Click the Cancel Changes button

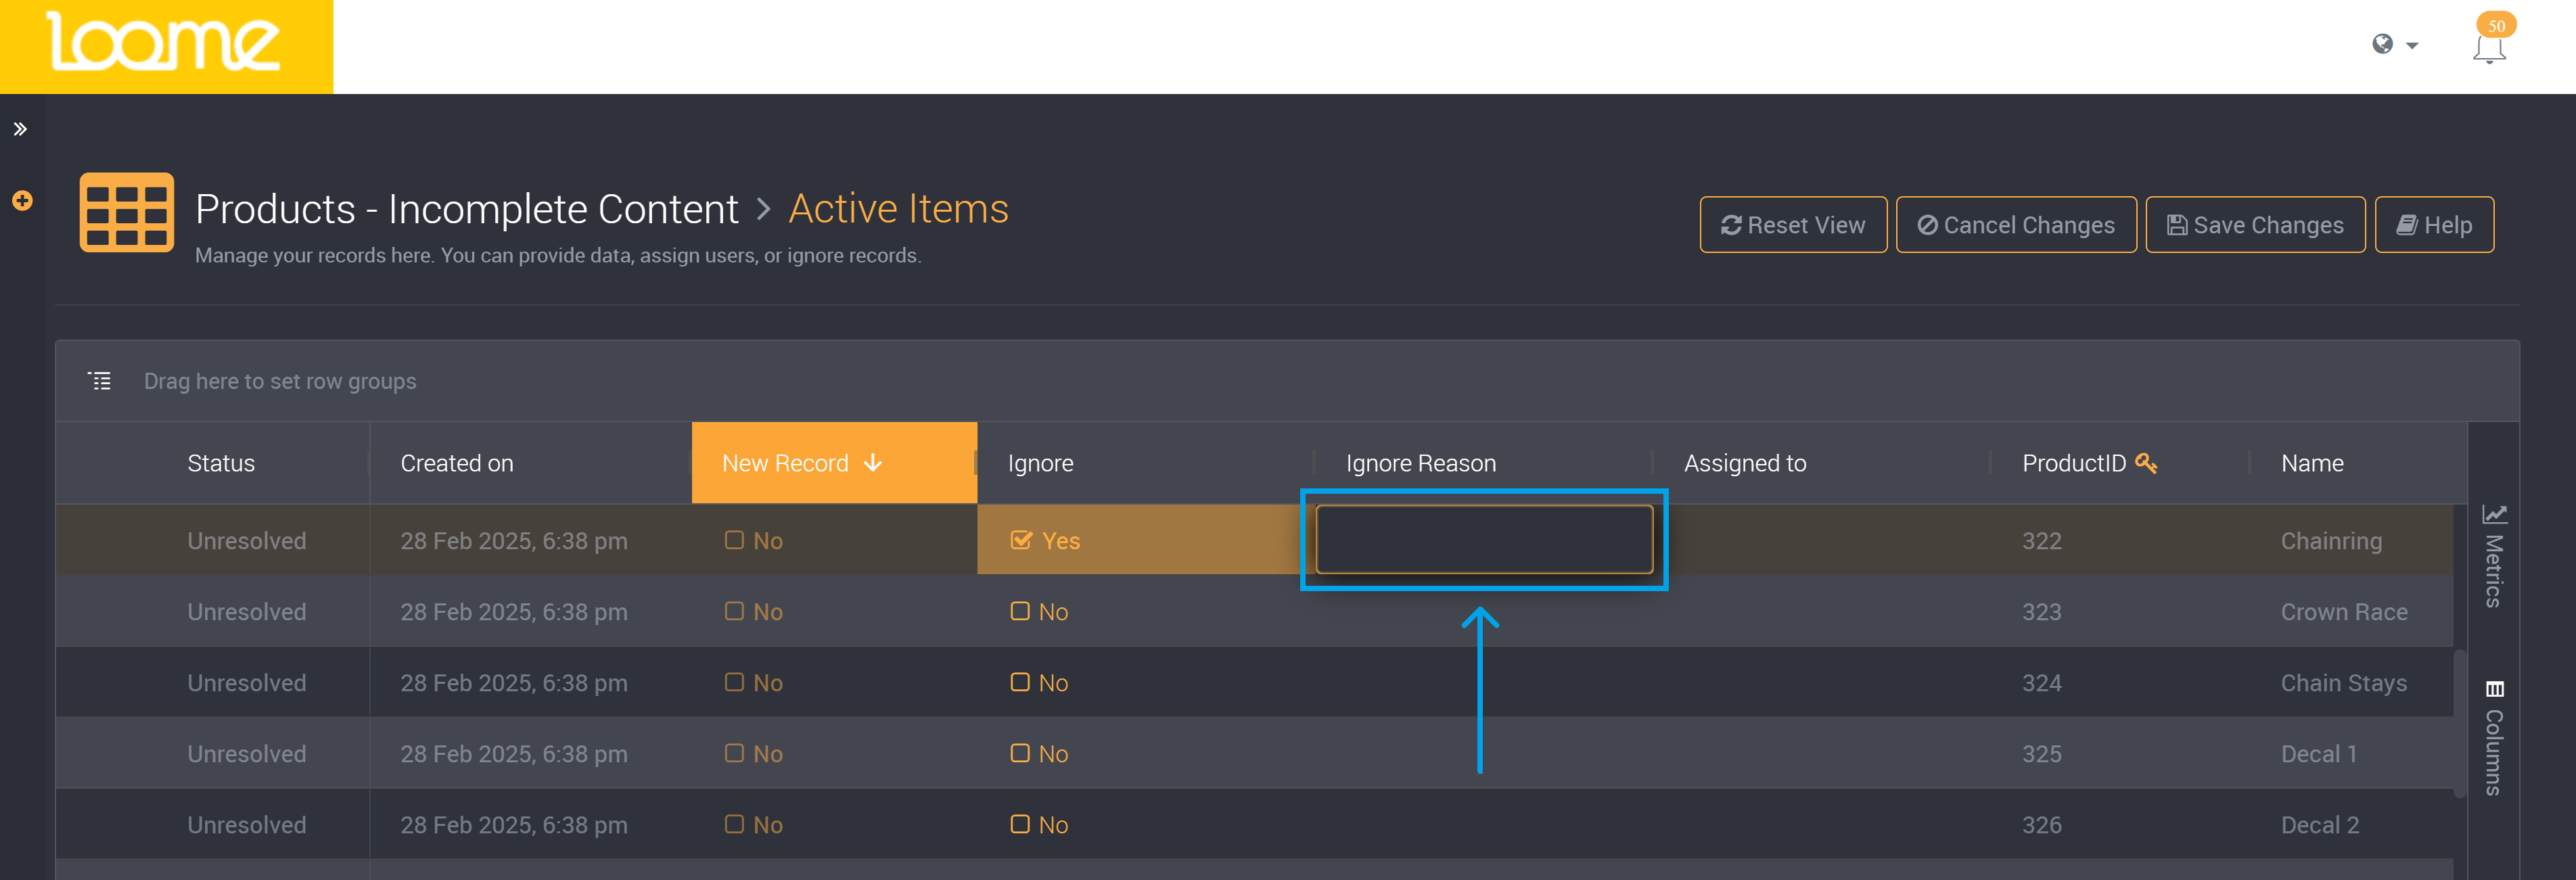(2016, 225)
